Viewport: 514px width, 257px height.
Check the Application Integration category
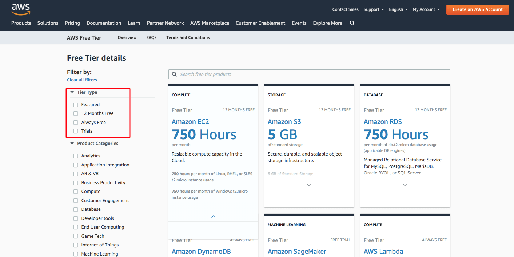pyautogui.click(x=76, y=165)
